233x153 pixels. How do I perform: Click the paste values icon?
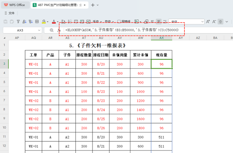point(5,22)
